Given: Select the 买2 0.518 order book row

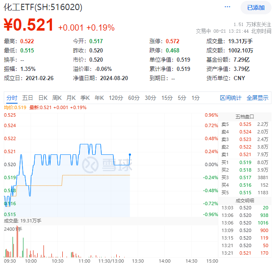Looking at the screenshot, I should [x=245, y=170].
